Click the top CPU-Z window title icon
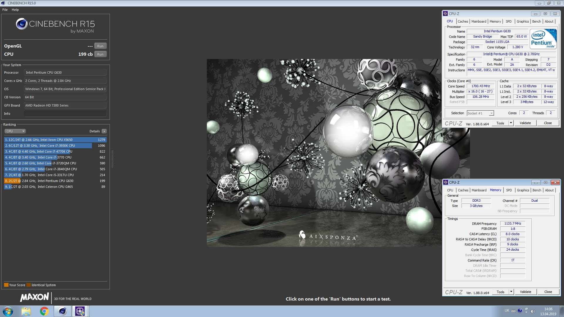Viewport: 564px width, 317px height. pyautogui.click(x=446, y=14)
